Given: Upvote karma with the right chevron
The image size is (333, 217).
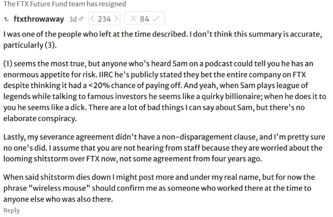Looking at the screenshot, I should [x=117, y=19].
